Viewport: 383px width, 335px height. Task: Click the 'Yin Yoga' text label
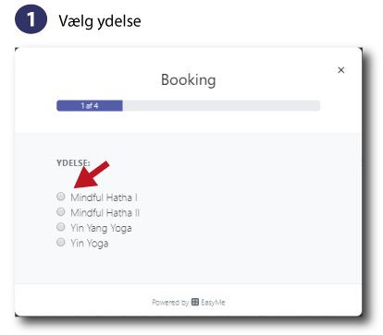(90, 244)
